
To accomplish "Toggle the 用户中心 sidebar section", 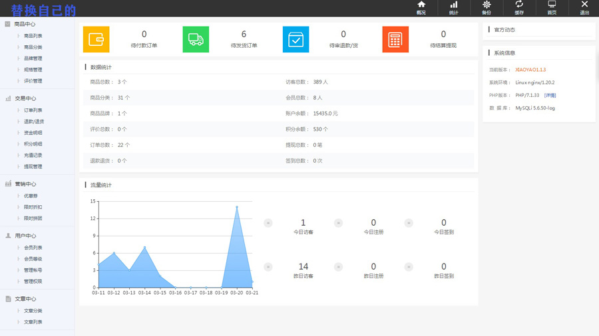I will coord(25,236).
